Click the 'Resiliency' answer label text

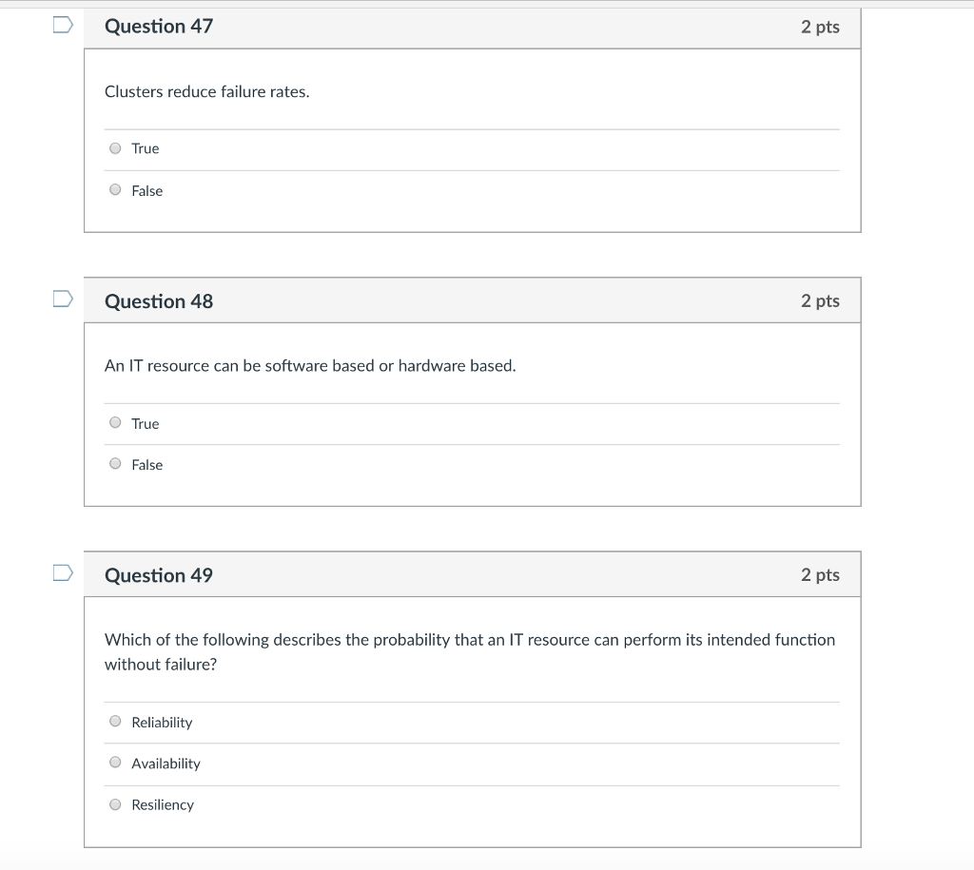tap(163, 805)
